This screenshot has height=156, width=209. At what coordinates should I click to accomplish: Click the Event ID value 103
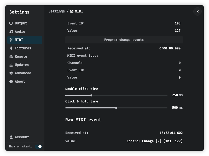[178, 23]
